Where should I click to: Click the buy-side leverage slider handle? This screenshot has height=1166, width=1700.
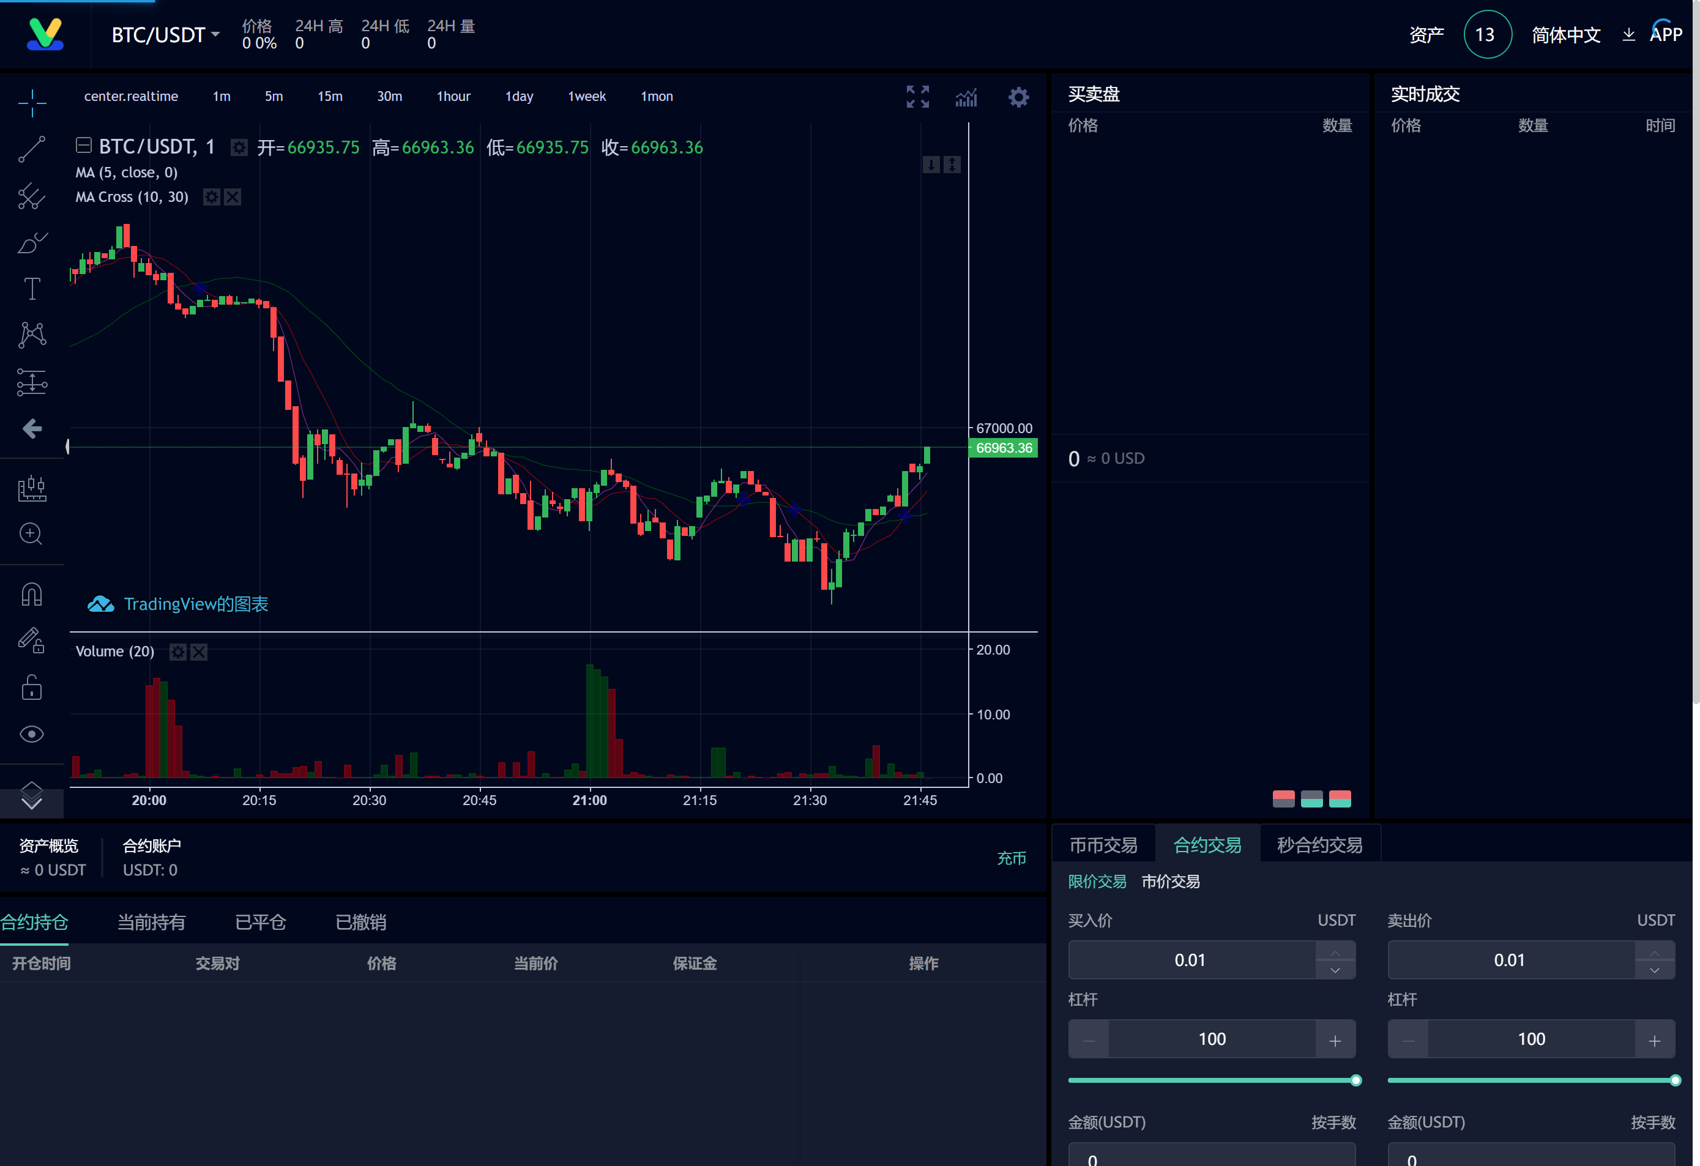pyautogui.click(x=1355, y=1080)
